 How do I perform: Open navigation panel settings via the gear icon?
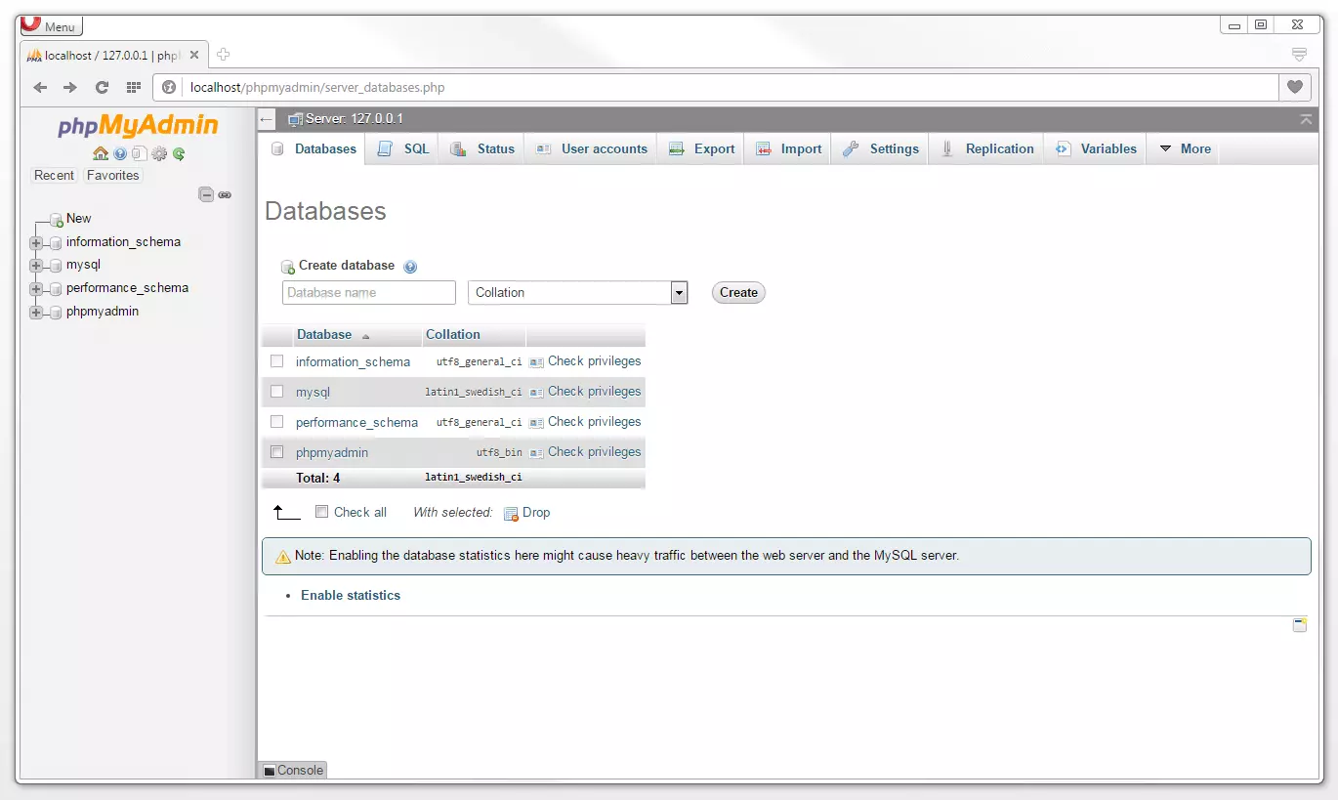[x=158, y=153]
